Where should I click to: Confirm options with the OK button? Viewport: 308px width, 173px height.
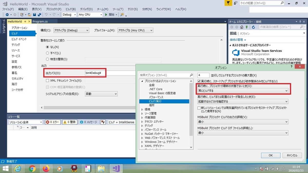tap(271, 155)
